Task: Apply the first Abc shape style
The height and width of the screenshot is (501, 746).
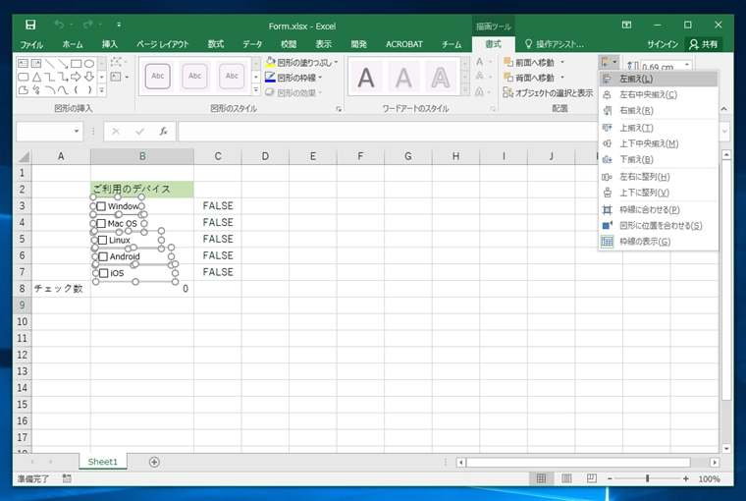Action: (157, 76)
